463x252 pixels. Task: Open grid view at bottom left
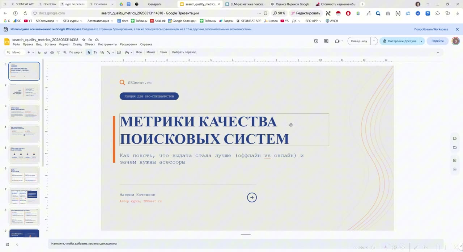(x=7, y=245)
